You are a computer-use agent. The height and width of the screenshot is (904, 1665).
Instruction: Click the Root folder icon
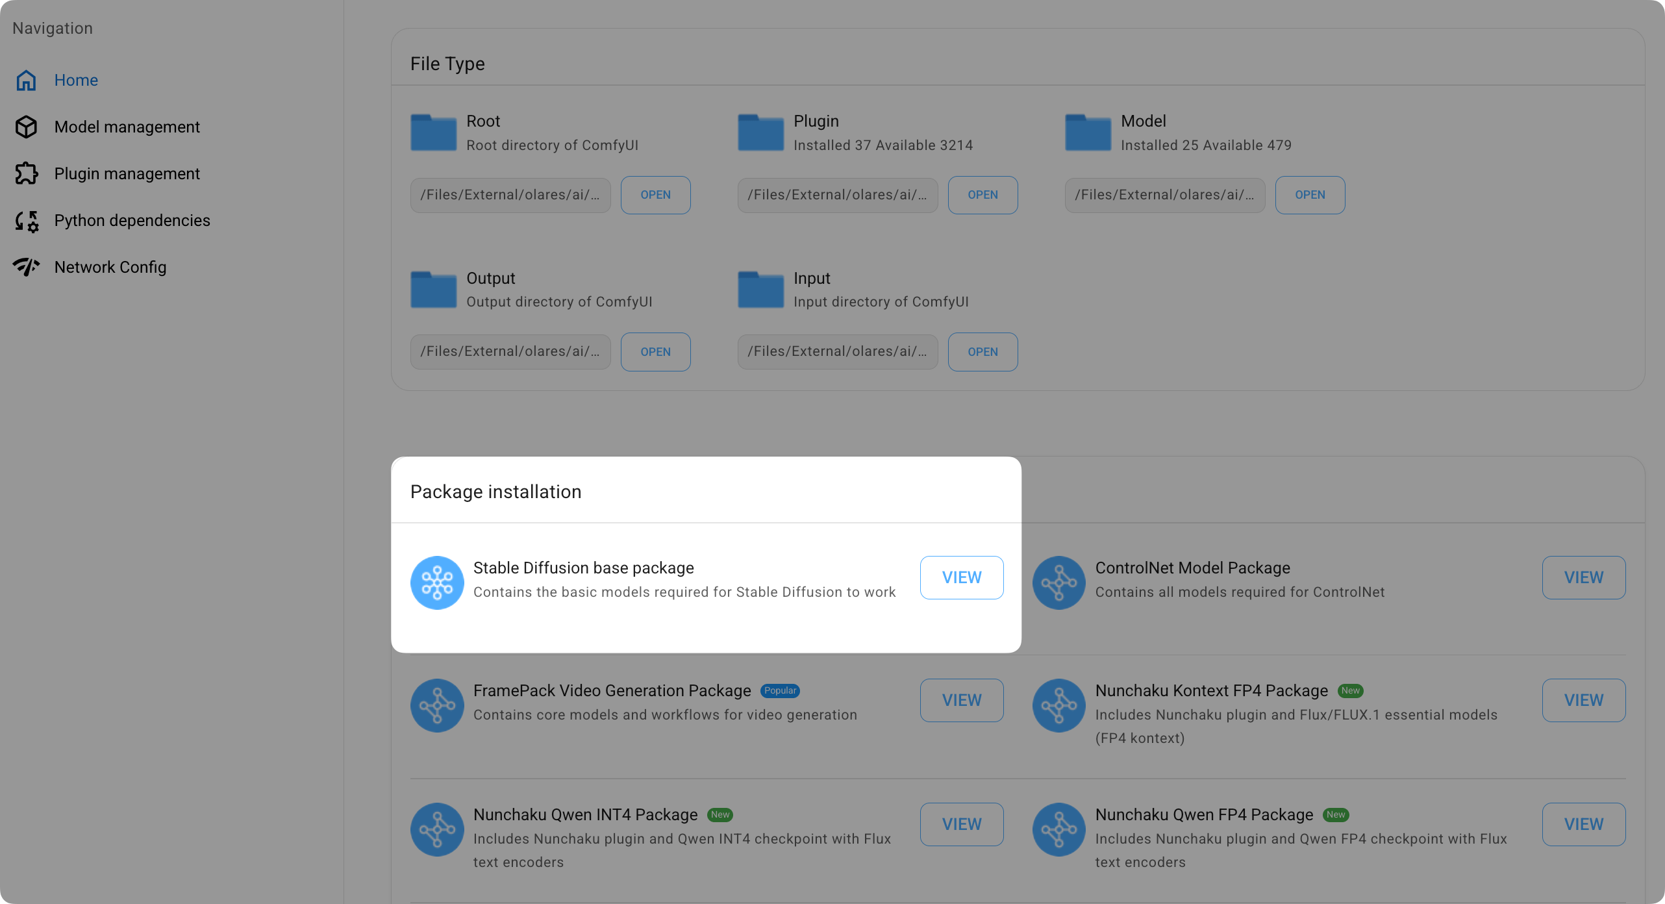[x=432, y=132]
